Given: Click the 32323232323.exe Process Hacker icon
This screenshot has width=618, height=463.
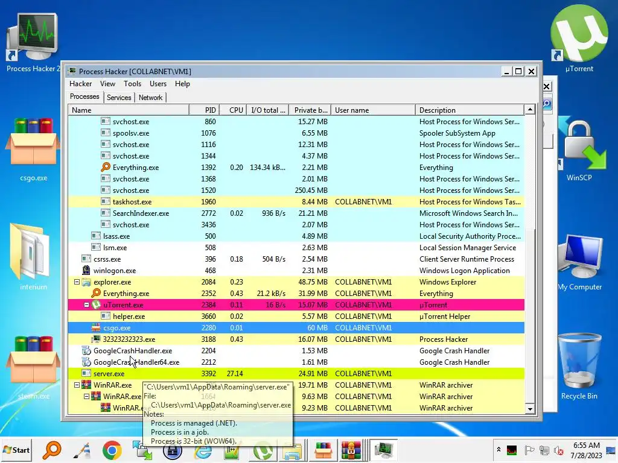Looking at the screenshot, I should [96, 339].
